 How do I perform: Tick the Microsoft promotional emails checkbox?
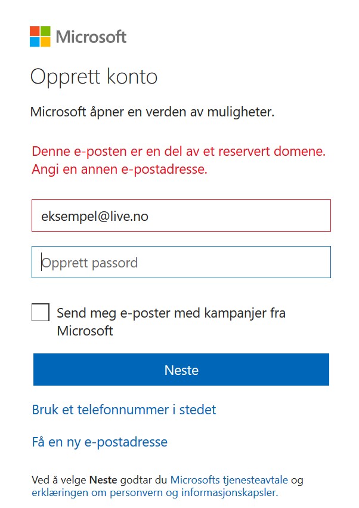pyautogui.click(x=41, y=312)
